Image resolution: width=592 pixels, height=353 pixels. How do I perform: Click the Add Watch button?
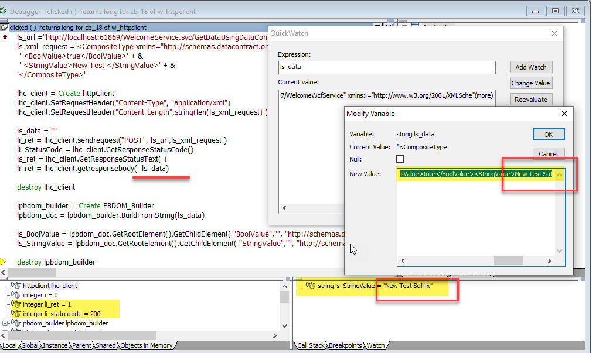(530, 67)
